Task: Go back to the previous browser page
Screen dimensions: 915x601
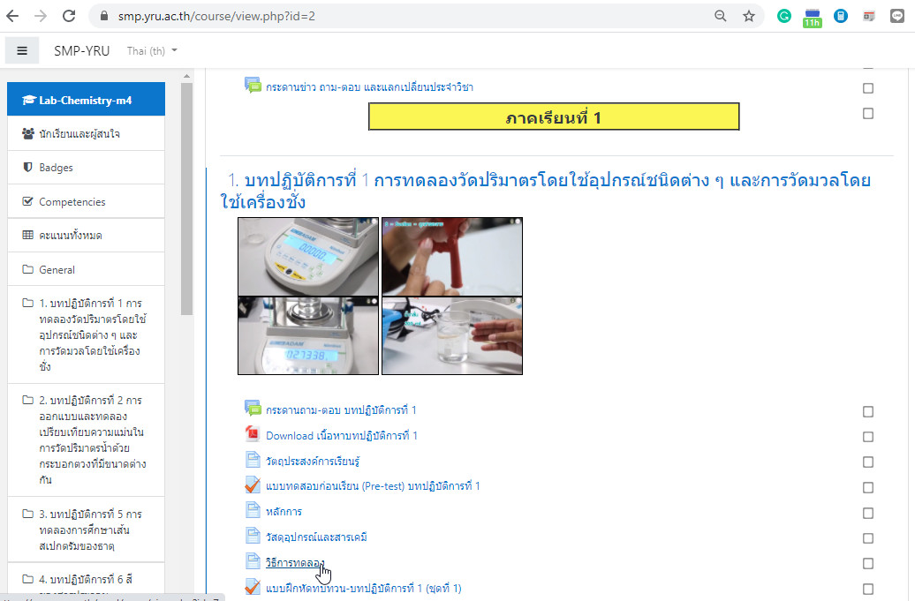Action: coord(12,16)
